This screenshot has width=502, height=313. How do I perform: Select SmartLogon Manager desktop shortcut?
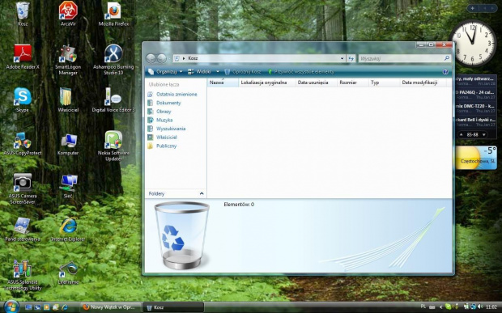pyautogui.click(x=68, y=60)
